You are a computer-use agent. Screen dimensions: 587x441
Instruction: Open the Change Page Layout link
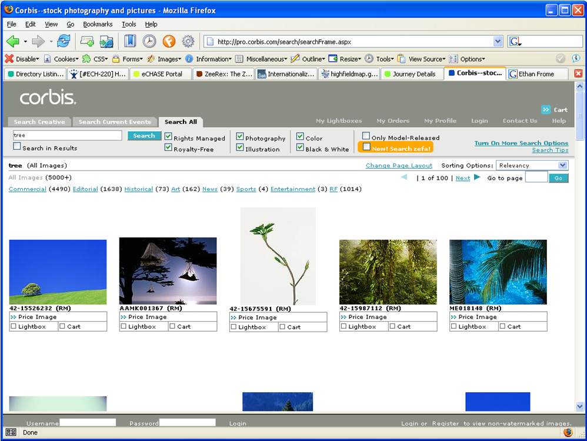coord(399,166)
